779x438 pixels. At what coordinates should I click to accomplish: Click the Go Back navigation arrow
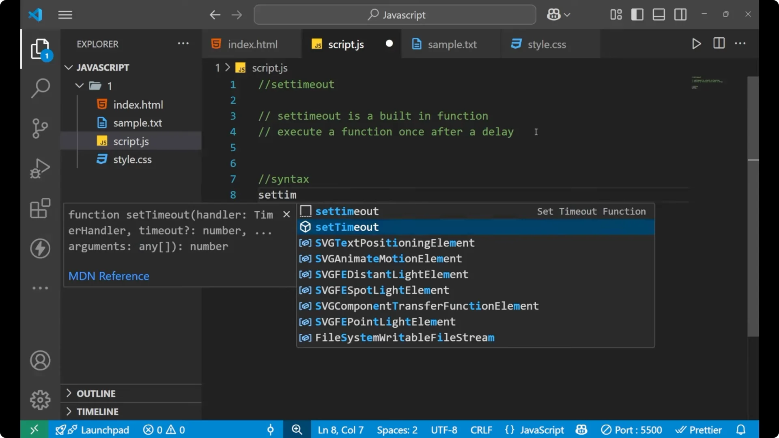[215, 15]
